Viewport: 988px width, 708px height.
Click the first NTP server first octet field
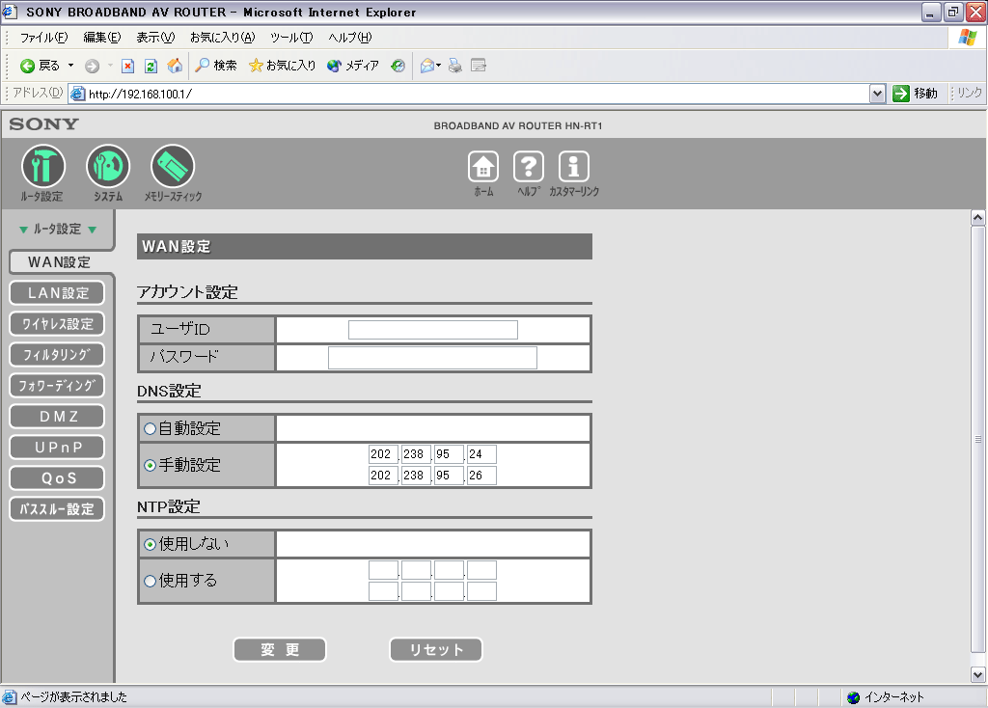click(x=383, y=570)
